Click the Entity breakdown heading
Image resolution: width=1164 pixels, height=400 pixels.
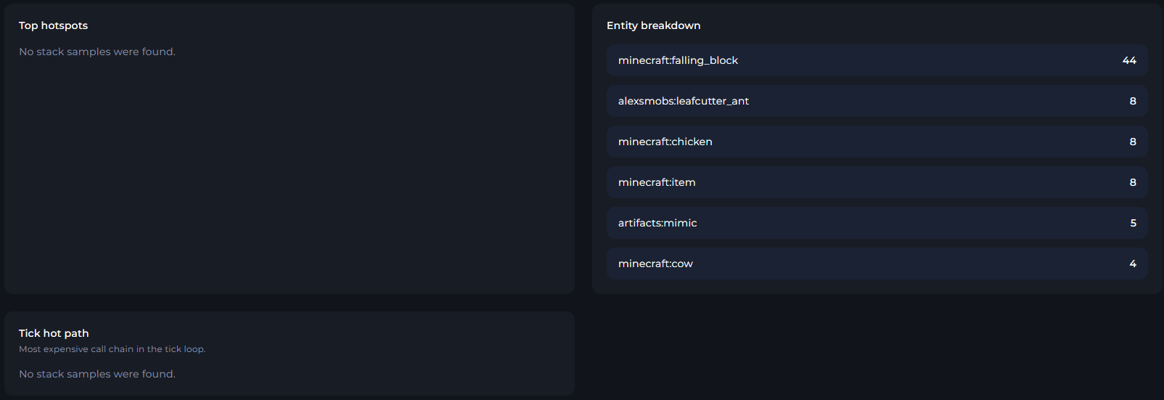tap(653, 25)
